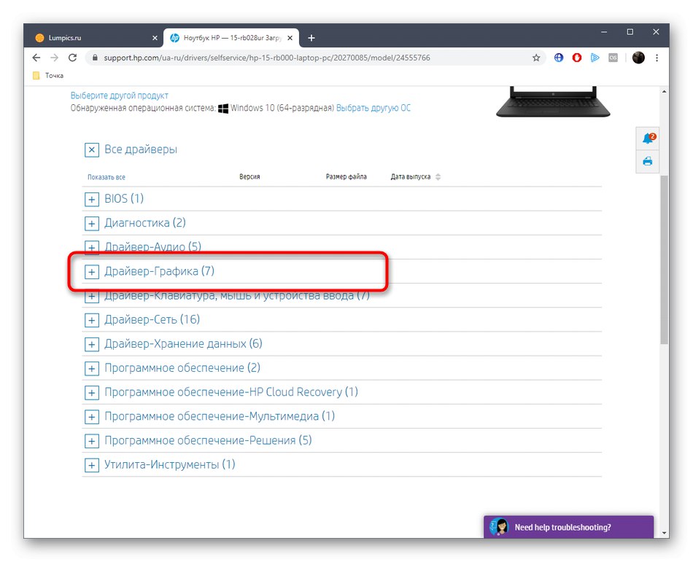This screenshot has height=562, width=693.
Task: Minimize the Chrome window
Action: (604, 32)
